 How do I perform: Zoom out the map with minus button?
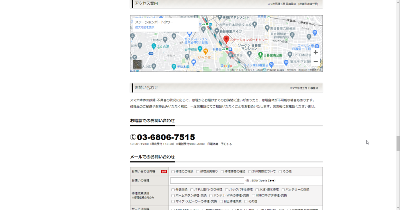[316, 62]
